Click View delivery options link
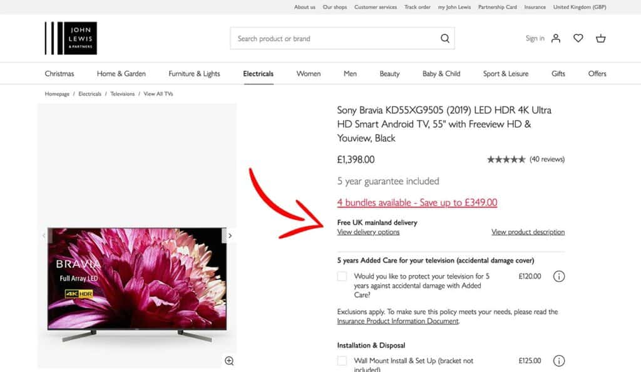Screen dimensions: 641x372 coord(368,232)
